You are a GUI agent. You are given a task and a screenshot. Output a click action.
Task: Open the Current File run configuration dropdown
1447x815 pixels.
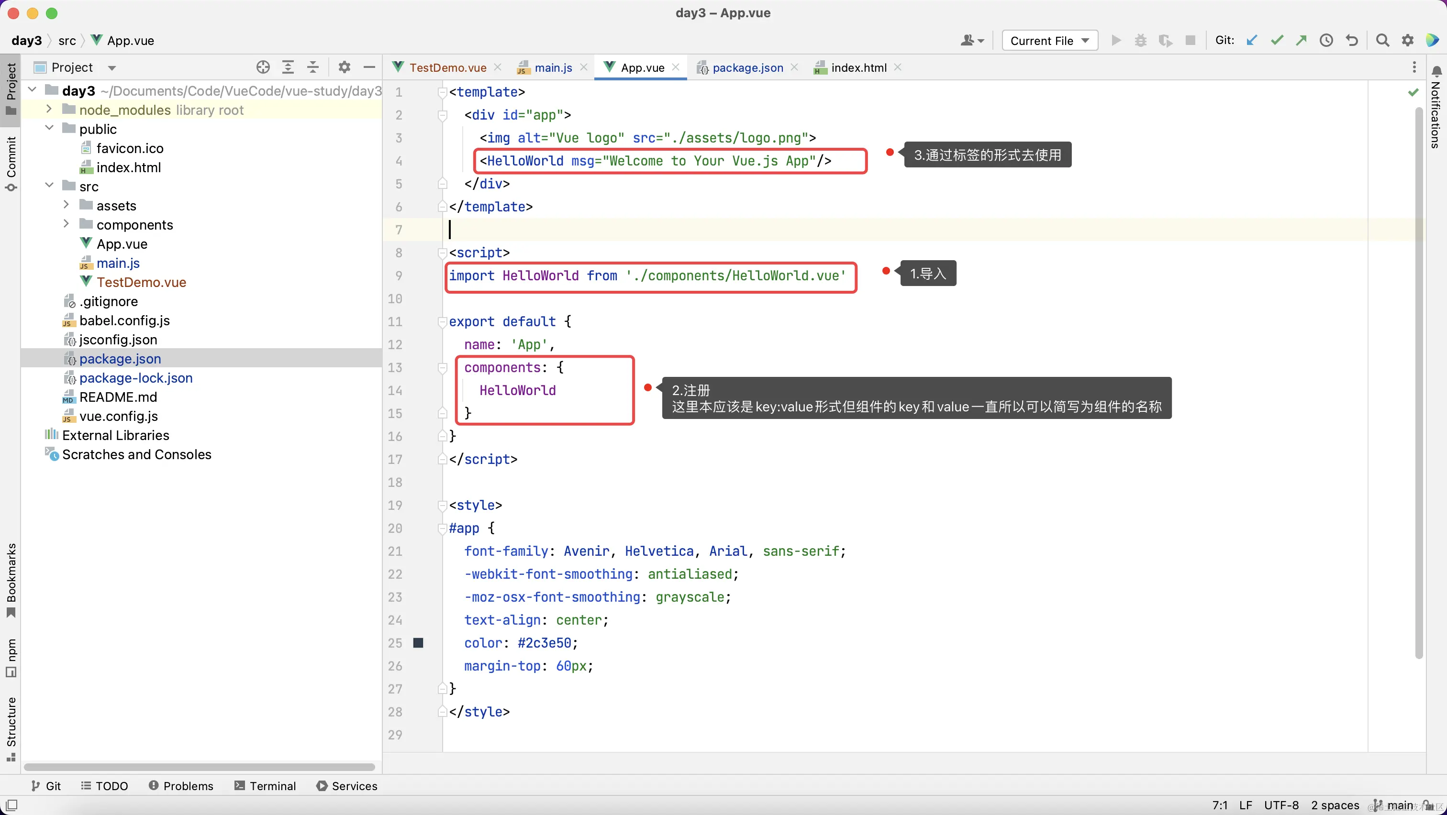click(1049, 40)
